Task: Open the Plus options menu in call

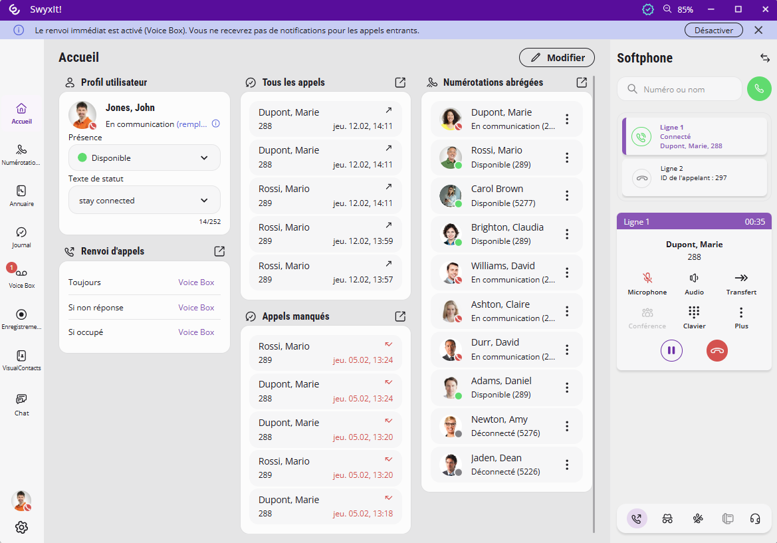Action: coord(741,312)
